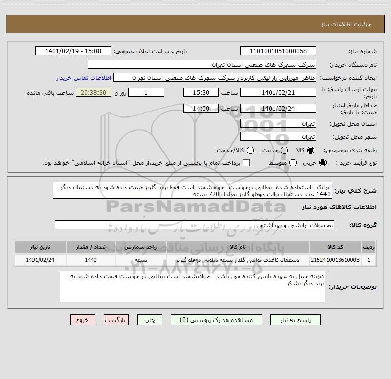Open the اطلاعات تماس خریدار link
Viewport: 391px width, 379px height.
click(84, 78)
